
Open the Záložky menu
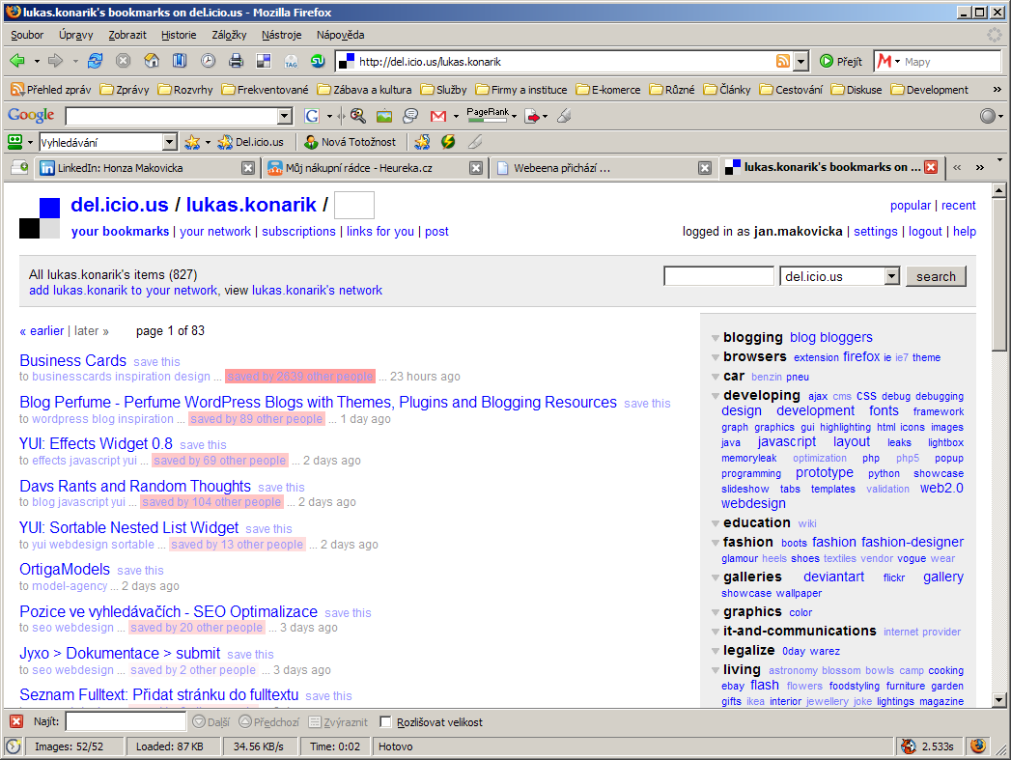tap(229, 35)
